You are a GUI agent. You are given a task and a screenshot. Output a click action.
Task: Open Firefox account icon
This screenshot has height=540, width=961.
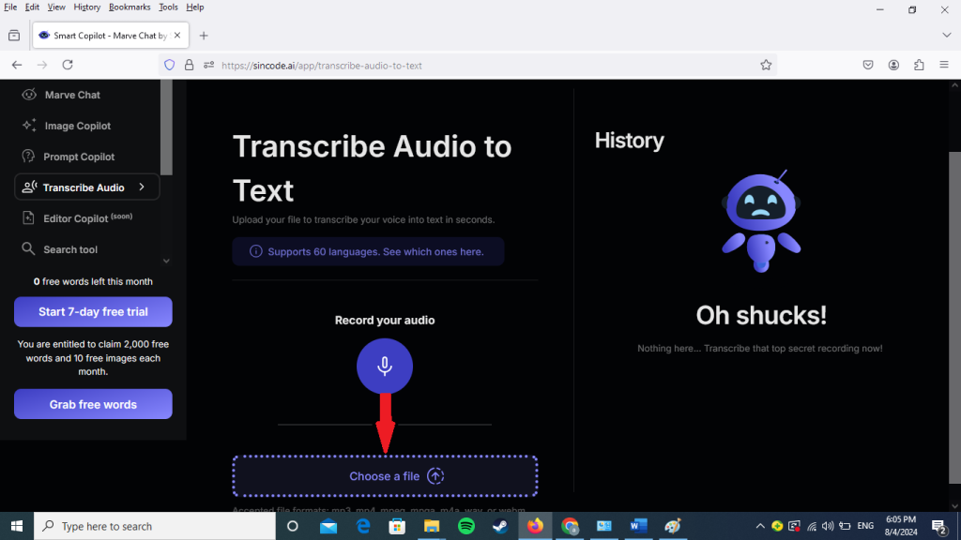point(893,65)
